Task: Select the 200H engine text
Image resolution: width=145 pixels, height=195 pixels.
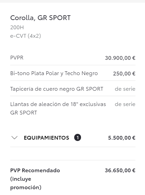Action: coord(17,28)
